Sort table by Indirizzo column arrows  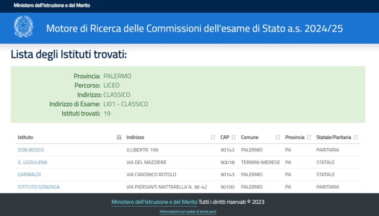click(213, 138)
